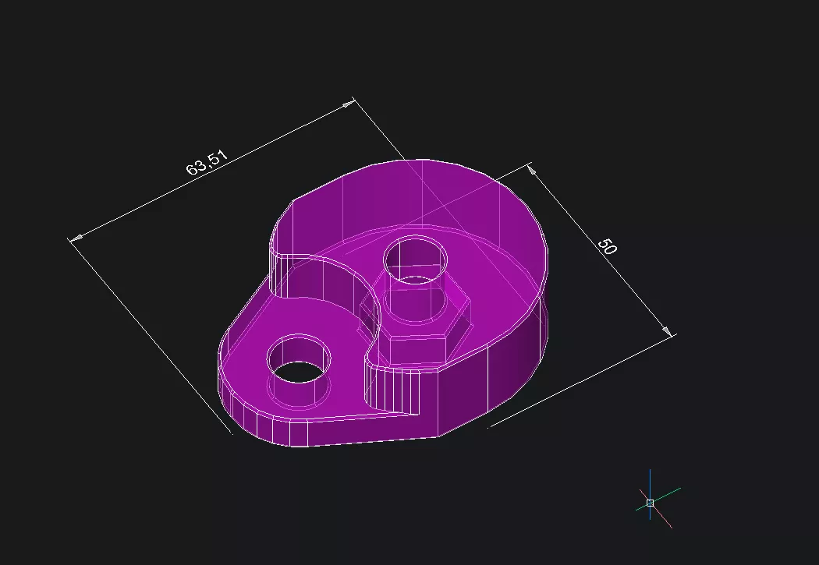819x565 pixels.
Task: Click the upper arrowhead of 50 dimension
Action: [532, 168]
